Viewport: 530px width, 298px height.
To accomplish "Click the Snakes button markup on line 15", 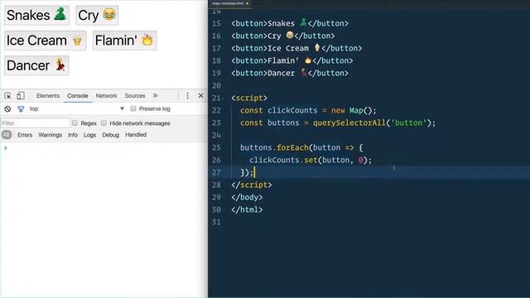I will point(290,24).
